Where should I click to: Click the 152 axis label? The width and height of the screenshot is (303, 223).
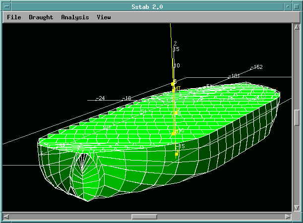tap(257, 67)
